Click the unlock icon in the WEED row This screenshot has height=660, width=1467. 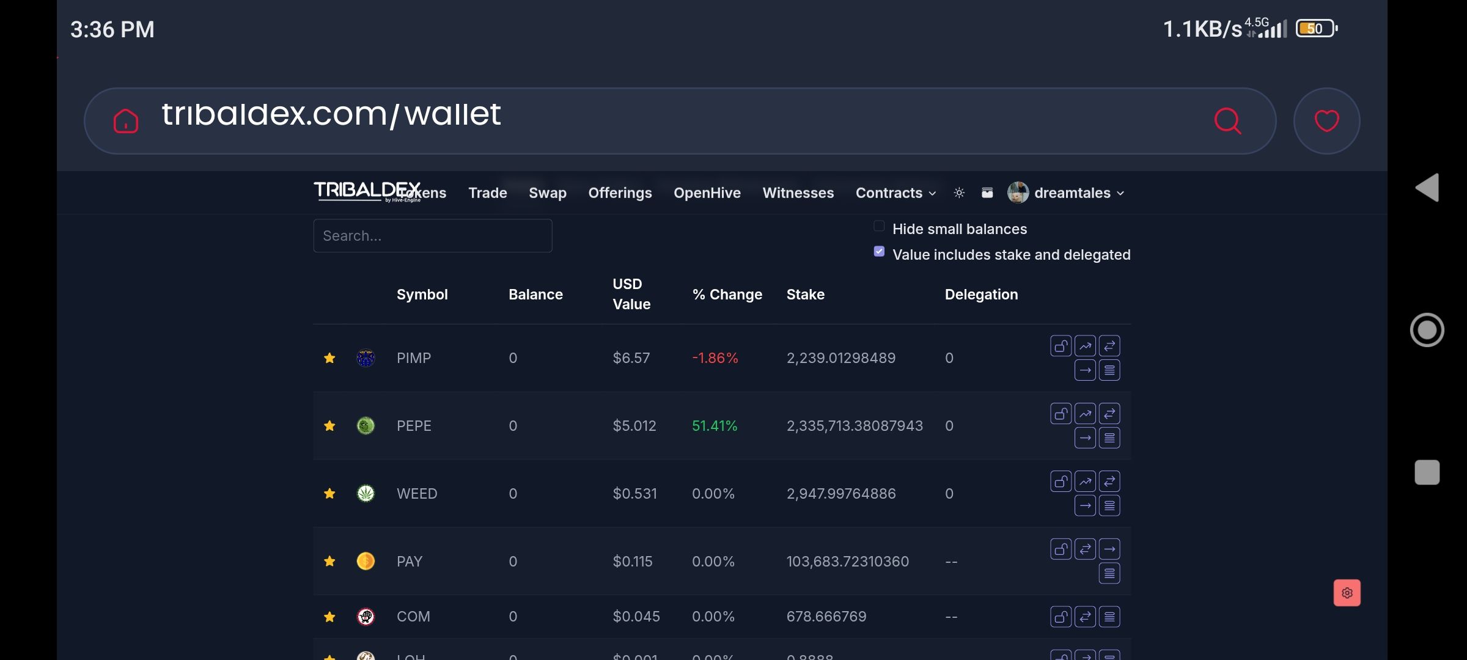(1061, 482)
